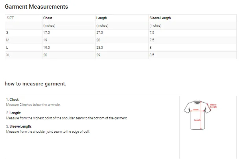Click the 'how to measure garment' heading

35,84
